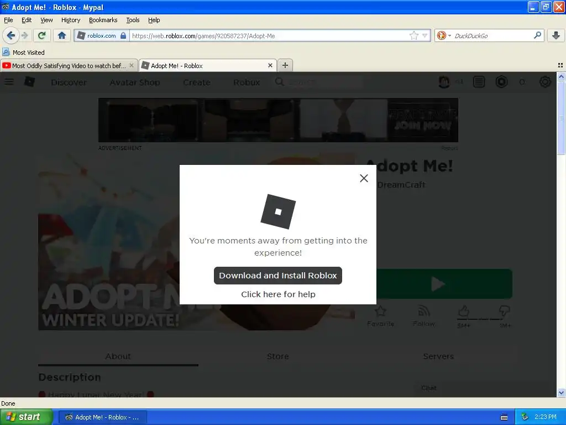Viewport: 566px width, 425px height.
Task: Open the downloads arrow button
Action: [556, 35]
